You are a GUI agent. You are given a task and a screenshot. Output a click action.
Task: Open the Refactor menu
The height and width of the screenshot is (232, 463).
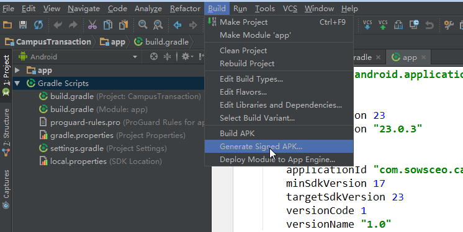pos(185,9)
